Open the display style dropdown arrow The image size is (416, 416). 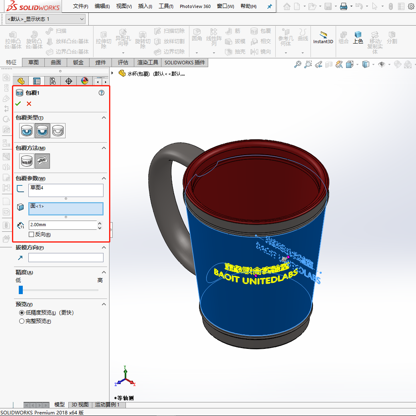[x=373, y=64]
